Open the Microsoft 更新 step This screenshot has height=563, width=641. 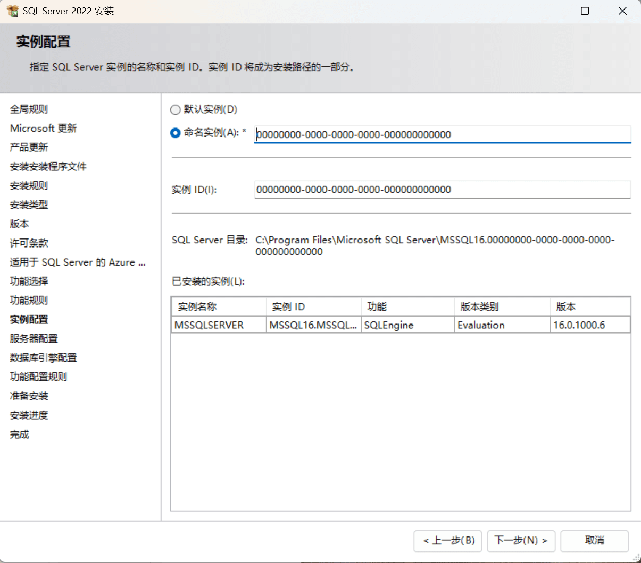[x=44, y=128]
